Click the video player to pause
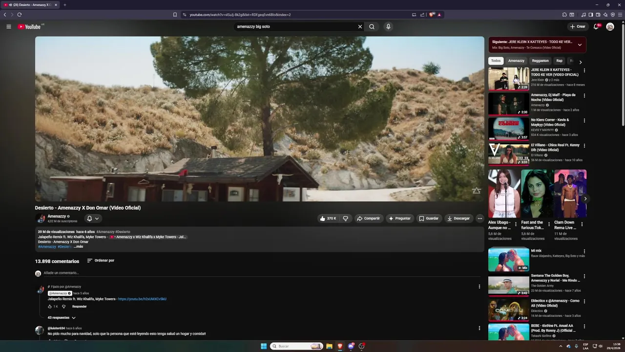Image resolution: width=625 pixels, height=352 pixels. (x=259, y=119)
